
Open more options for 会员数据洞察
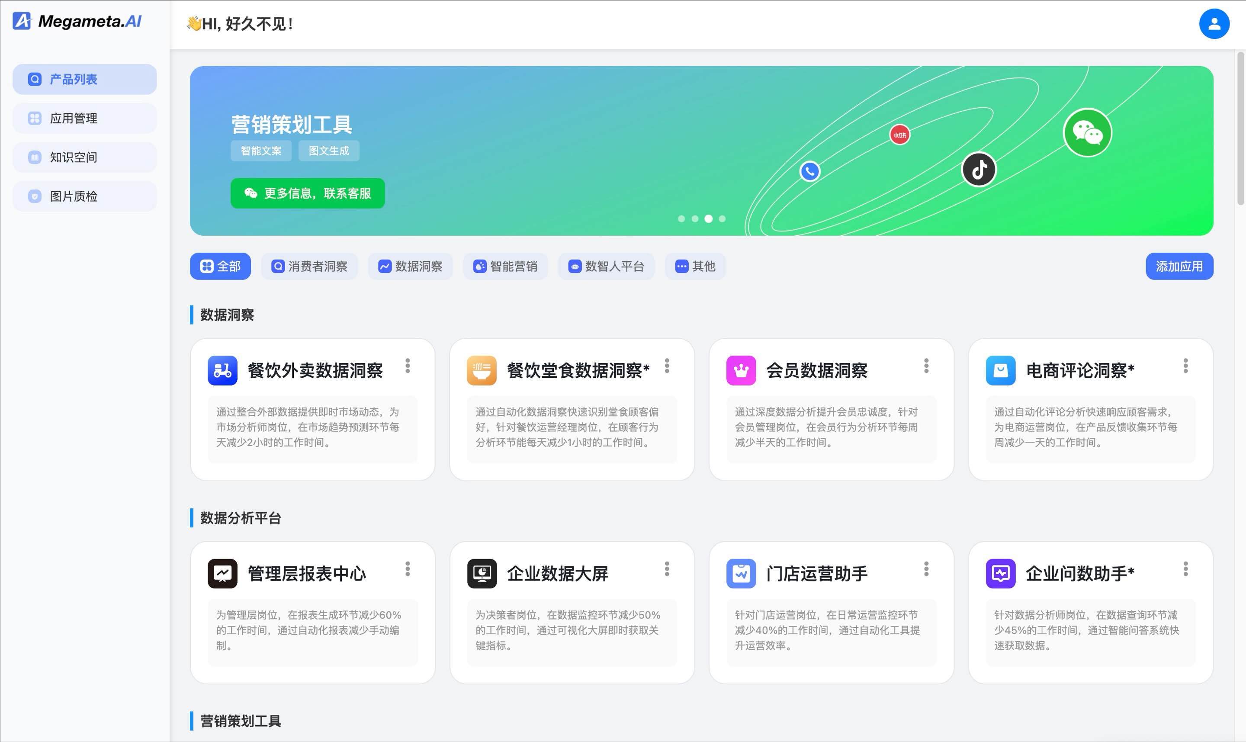pyautogui.click(x=926, y=366)
